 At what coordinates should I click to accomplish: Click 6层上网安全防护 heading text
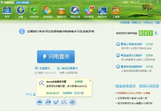pos(131,44)
